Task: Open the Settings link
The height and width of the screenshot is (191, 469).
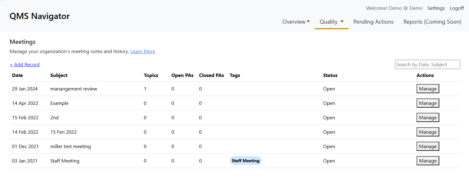Action: 436,8
